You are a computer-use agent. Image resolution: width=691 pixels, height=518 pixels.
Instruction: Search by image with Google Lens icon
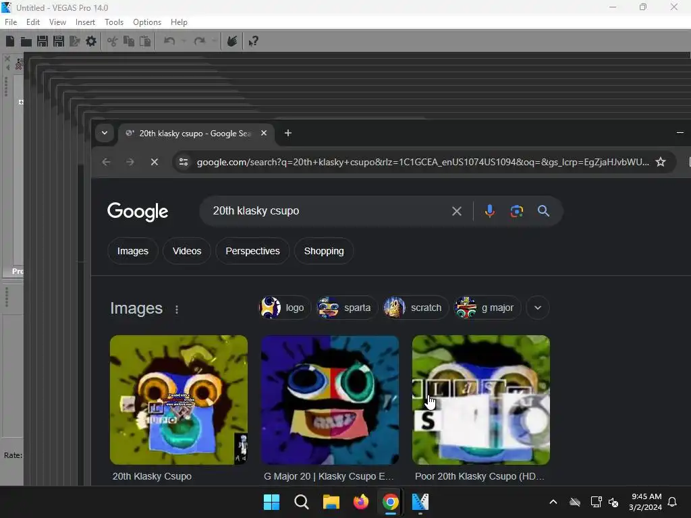516,211
